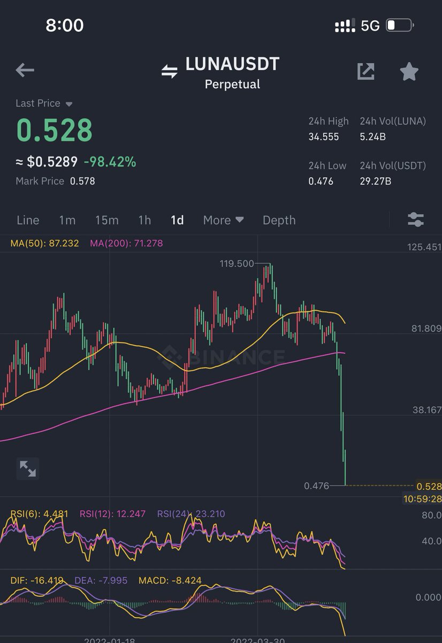Tap the 81.809 price axis label

[x=426, y=328]
